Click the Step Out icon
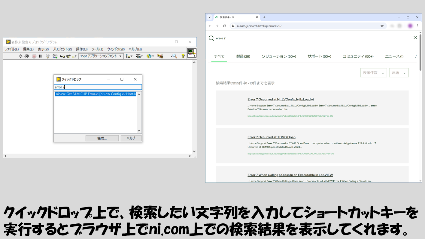This screenshot has width=425, height=239. coord(74,56)
